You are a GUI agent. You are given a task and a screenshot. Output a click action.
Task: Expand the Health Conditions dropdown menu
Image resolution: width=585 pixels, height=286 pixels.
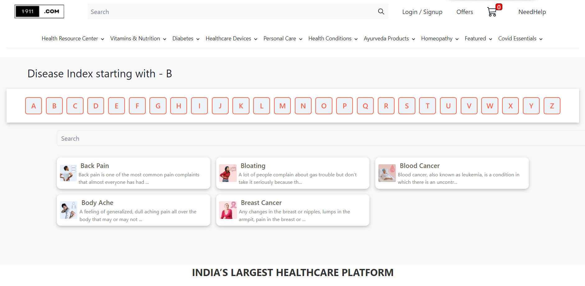point(330,38)
